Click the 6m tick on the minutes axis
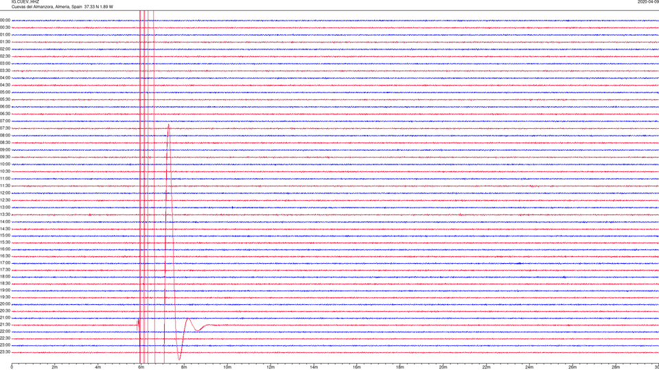The height and width of the screenshot is (370, 659). click(x=141, y=367)
